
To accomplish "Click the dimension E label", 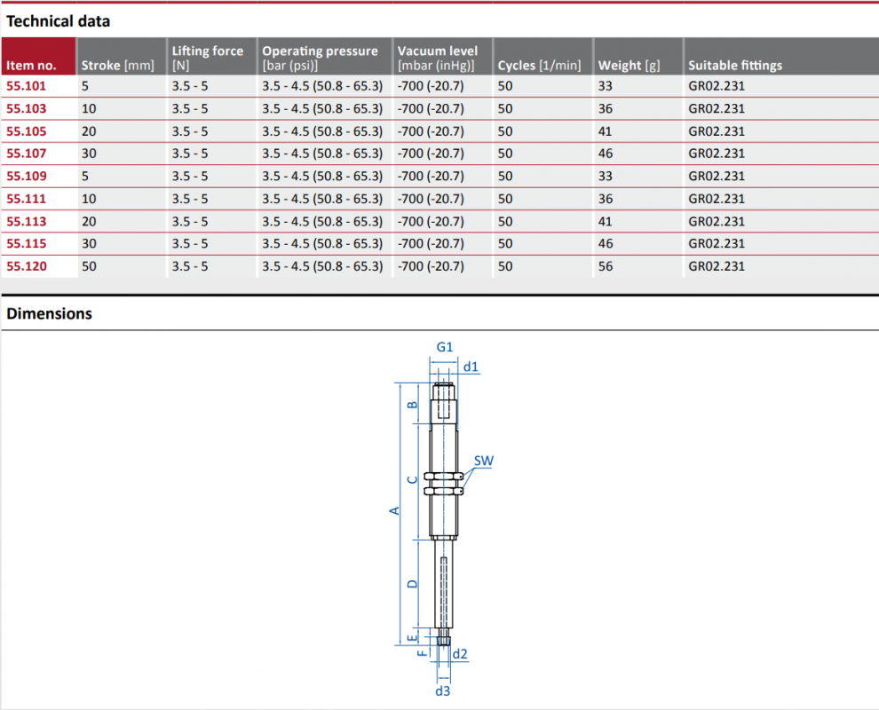I will [x=412, y=638].
